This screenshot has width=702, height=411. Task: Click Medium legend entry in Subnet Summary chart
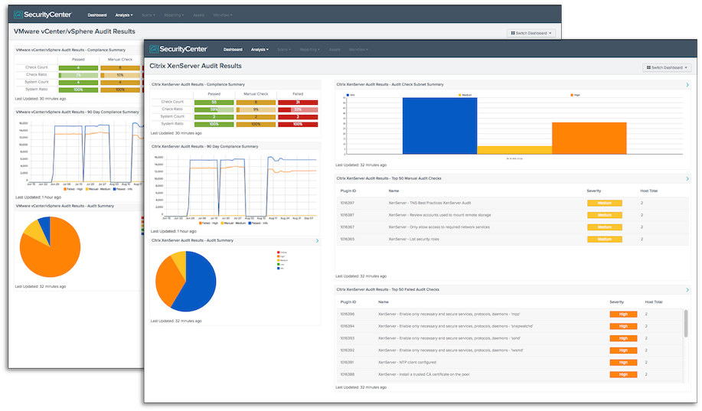point(465,96)
